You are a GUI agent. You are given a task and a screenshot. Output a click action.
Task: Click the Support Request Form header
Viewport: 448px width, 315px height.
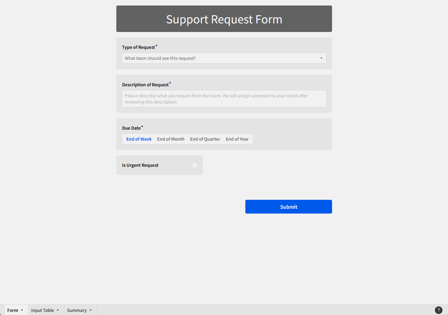224,19
